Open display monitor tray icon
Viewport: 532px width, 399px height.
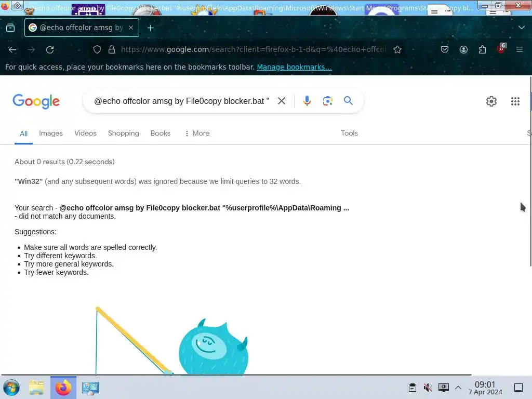(x=444, y=388)
